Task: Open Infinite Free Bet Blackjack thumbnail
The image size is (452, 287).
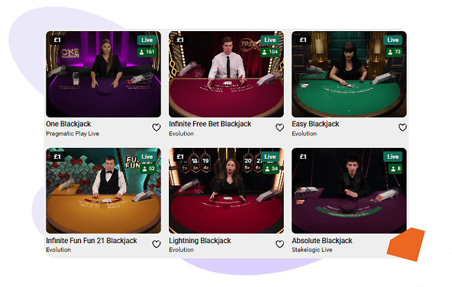Action: [x=226, y=74]
